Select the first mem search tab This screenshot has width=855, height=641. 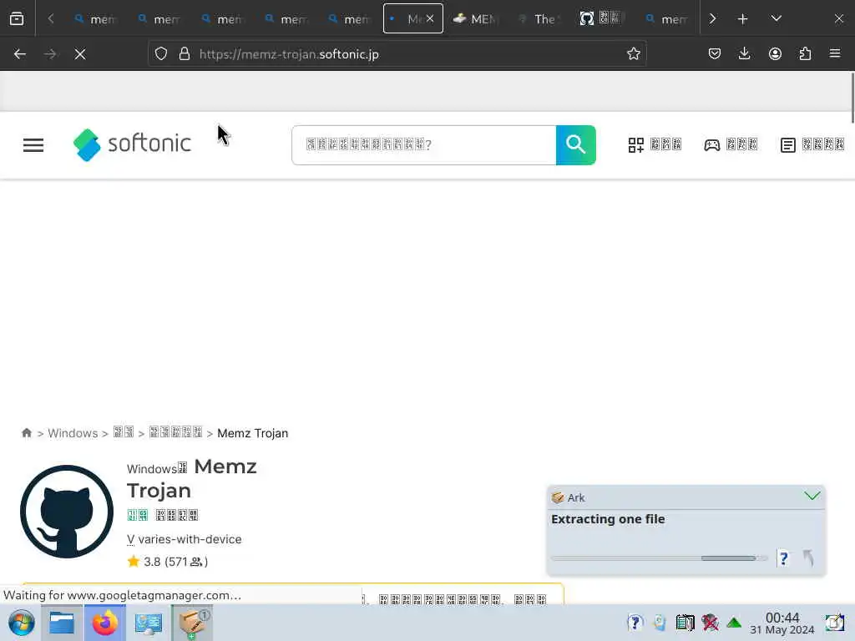pos(96,18)
